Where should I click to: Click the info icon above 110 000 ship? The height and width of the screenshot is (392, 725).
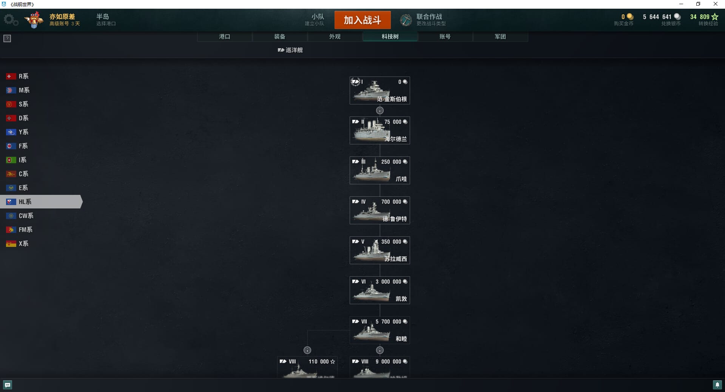(307, 350)
